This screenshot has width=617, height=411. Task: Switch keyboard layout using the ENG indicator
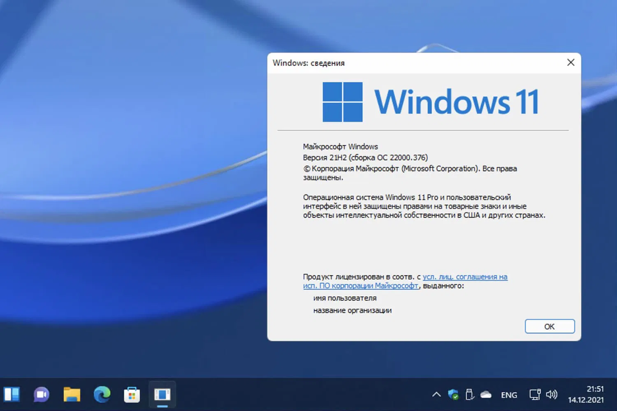[x=509, y=395]
